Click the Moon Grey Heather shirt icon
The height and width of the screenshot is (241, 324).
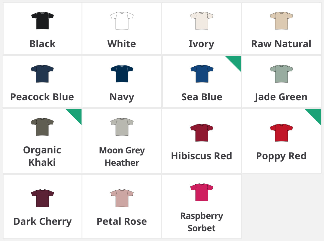click(x=122, y=127)
